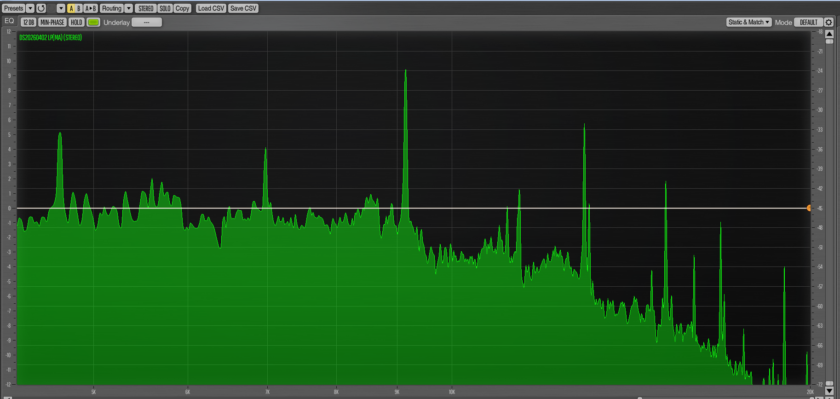
Task: Click the spectrum range up arrow
Action: click(x=829, y=34)
